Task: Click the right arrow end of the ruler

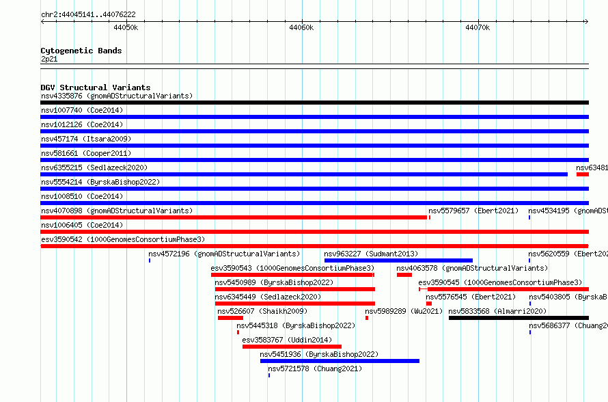Action: point(586,22)
